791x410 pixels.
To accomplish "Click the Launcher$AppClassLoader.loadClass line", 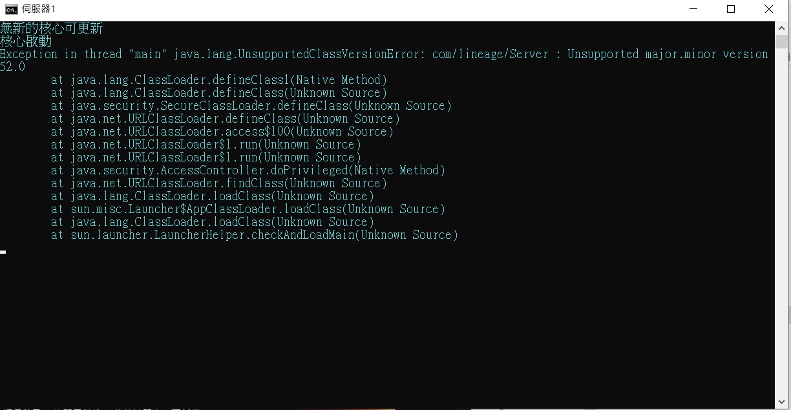I will [x=248, y=209].
